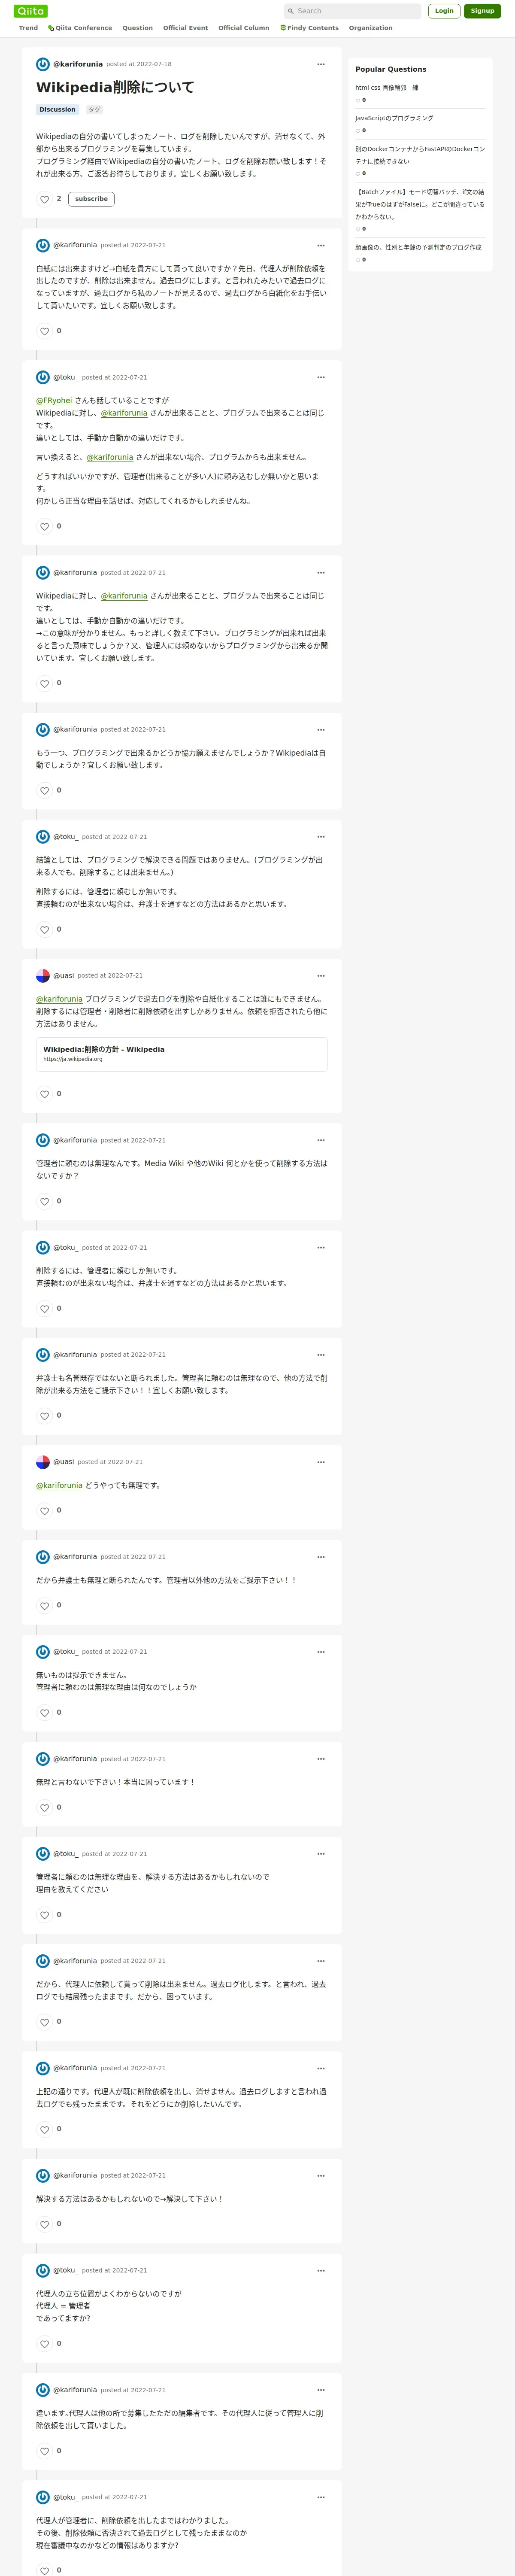Open options menu on the Wikipedia link card comment
This screenshot has width=515, height=2576.
tap(321, 976)
